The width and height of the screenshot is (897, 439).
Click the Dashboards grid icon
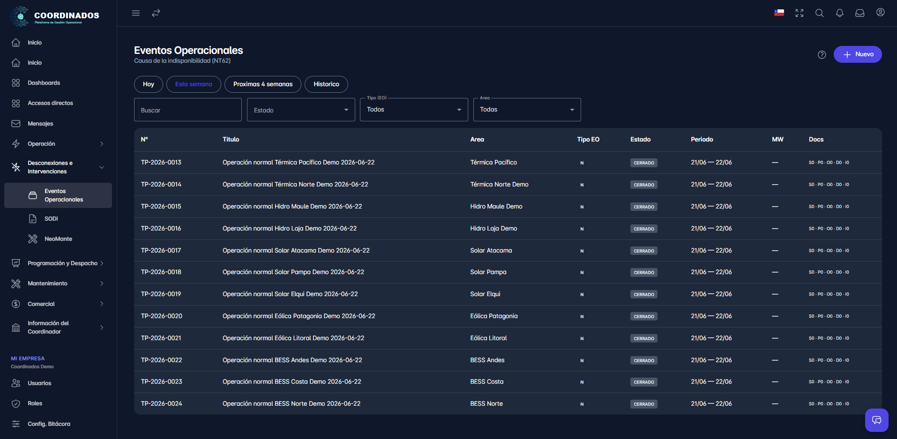(16, 83)
